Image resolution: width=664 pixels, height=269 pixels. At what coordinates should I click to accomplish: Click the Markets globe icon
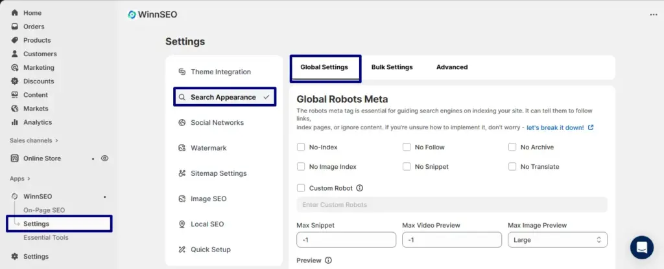coord(15,109)
